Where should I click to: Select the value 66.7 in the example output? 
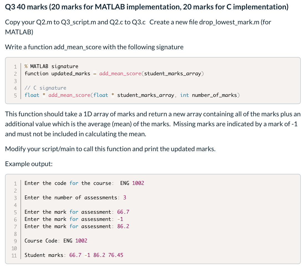point(123,212)
